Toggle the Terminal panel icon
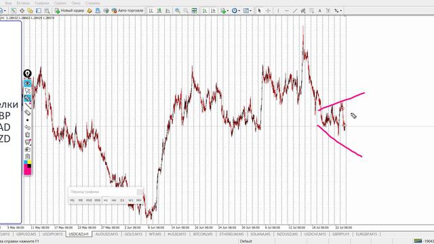This screenshot has width=434, height=244. pos(39,11)
